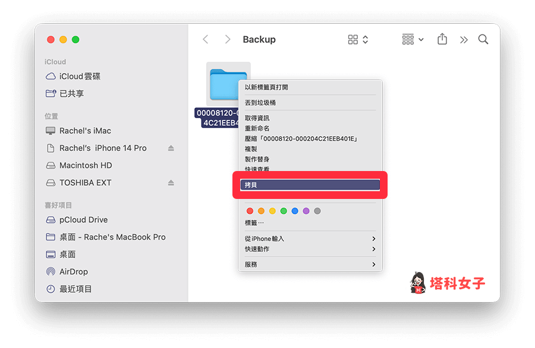Open the view style up-down chevrons
Image resolution: width=535 pixels, height=348 pixels.
point(366,40)
